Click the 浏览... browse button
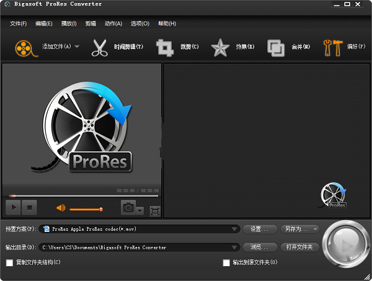Image resolution: width=372 pixels, height=281 pixels. pyautogui.click(x=259, y=247)
